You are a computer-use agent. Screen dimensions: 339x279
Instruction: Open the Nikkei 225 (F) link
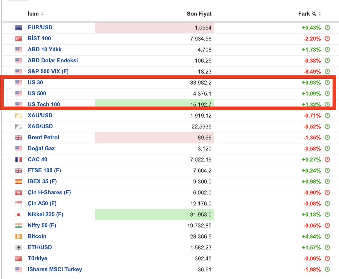tap(45, 215)
